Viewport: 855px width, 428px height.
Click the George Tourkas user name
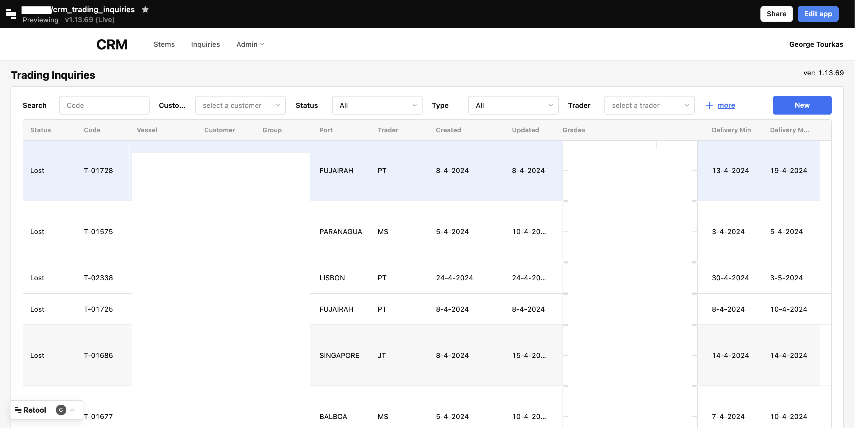(816, 44)
